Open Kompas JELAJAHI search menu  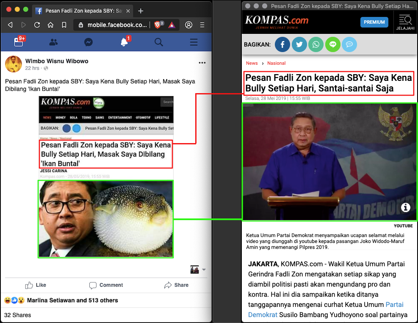[405, 22]
